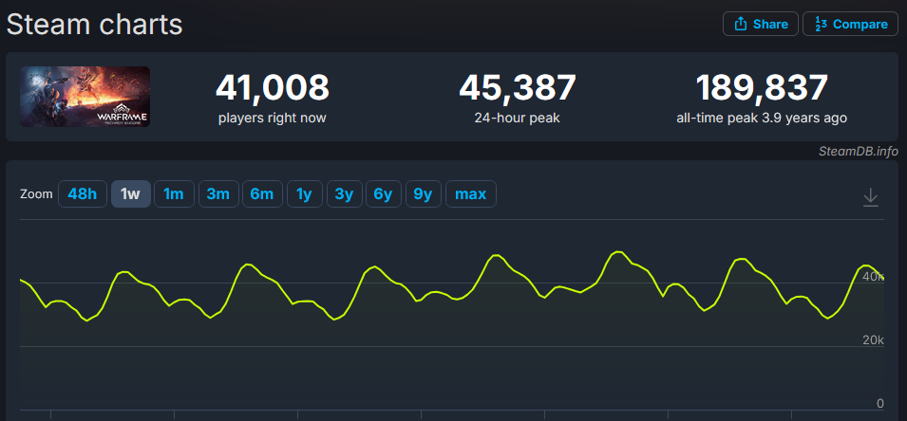
Task: Click the 'players right now' caption
Action: tap(272, 119)
